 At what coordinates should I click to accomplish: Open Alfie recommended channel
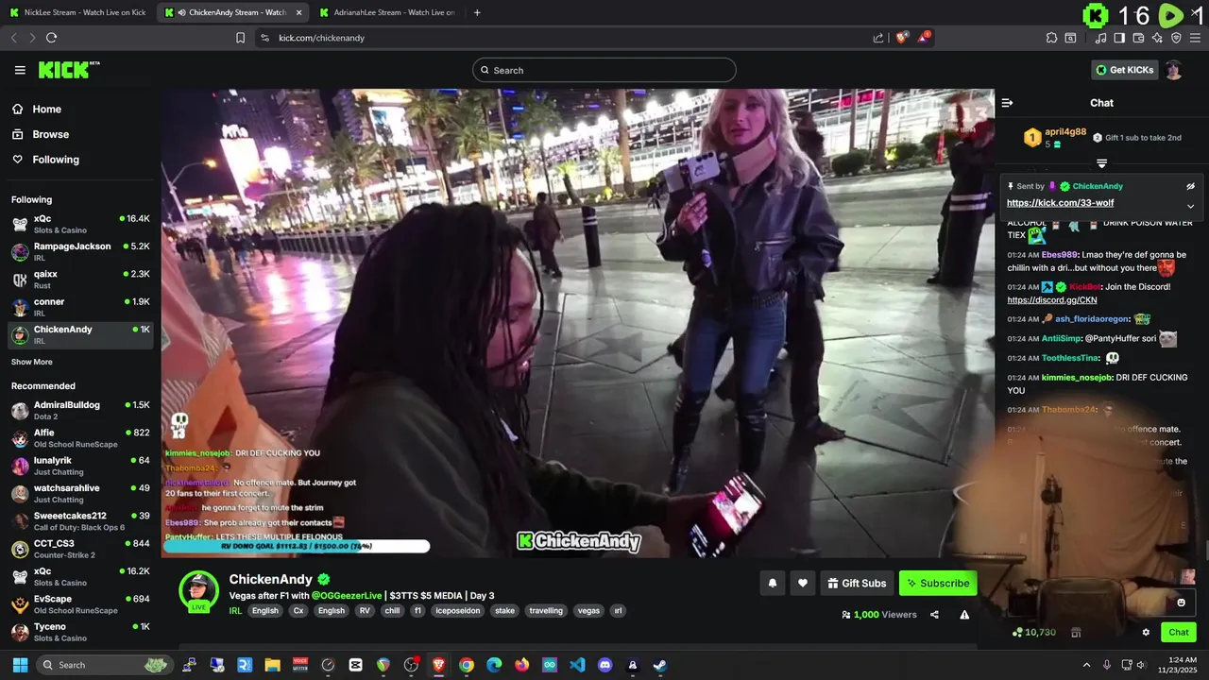click(80, 438)
